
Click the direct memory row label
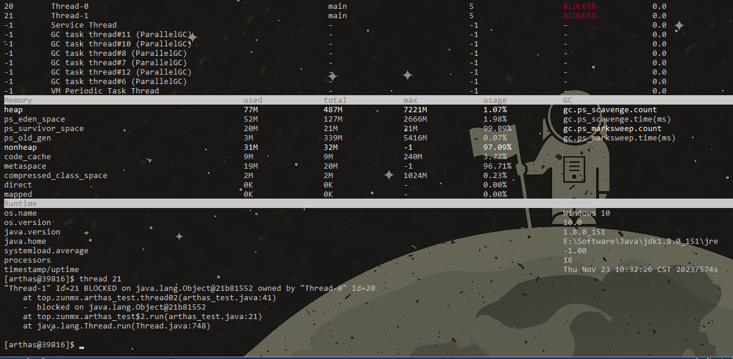18,185
